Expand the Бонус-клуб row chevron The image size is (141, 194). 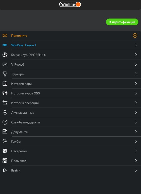pyautogui.click(x=136, y=55)
